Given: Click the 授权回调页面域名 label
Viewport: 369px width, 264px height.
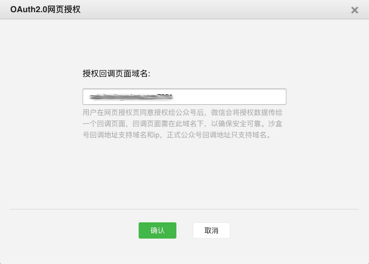Looking at the screenshot, I should coord(109,73).
